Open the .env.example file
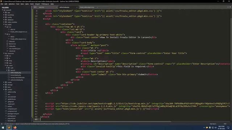 tap(12, 97)
